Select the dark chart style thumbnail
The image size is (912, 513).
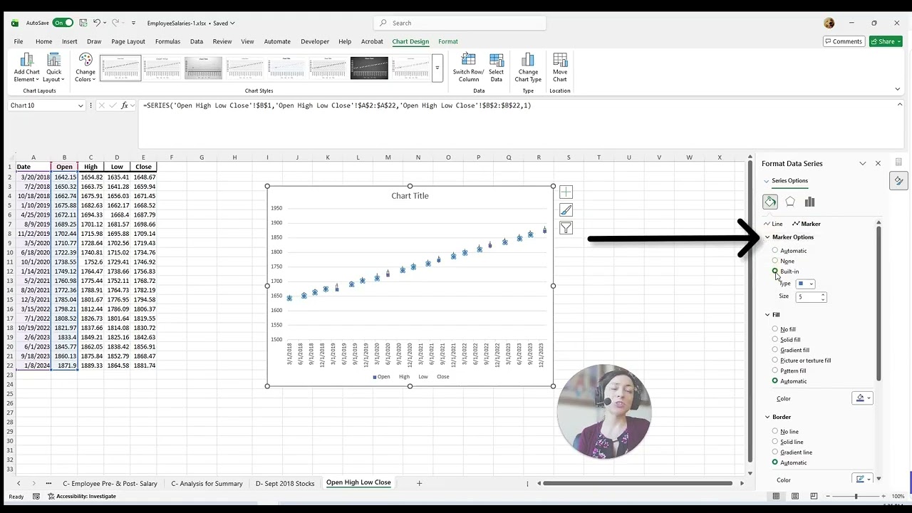pos(369,68)
